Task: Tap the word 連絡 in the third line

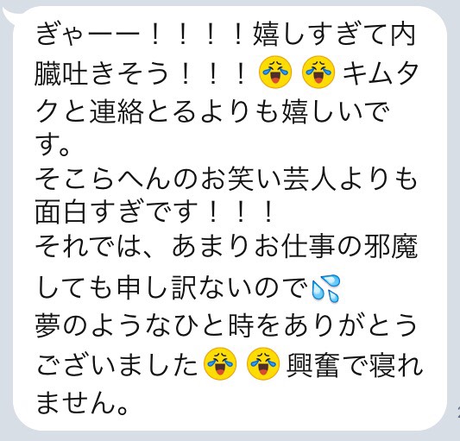Action: tap(117, 111)
